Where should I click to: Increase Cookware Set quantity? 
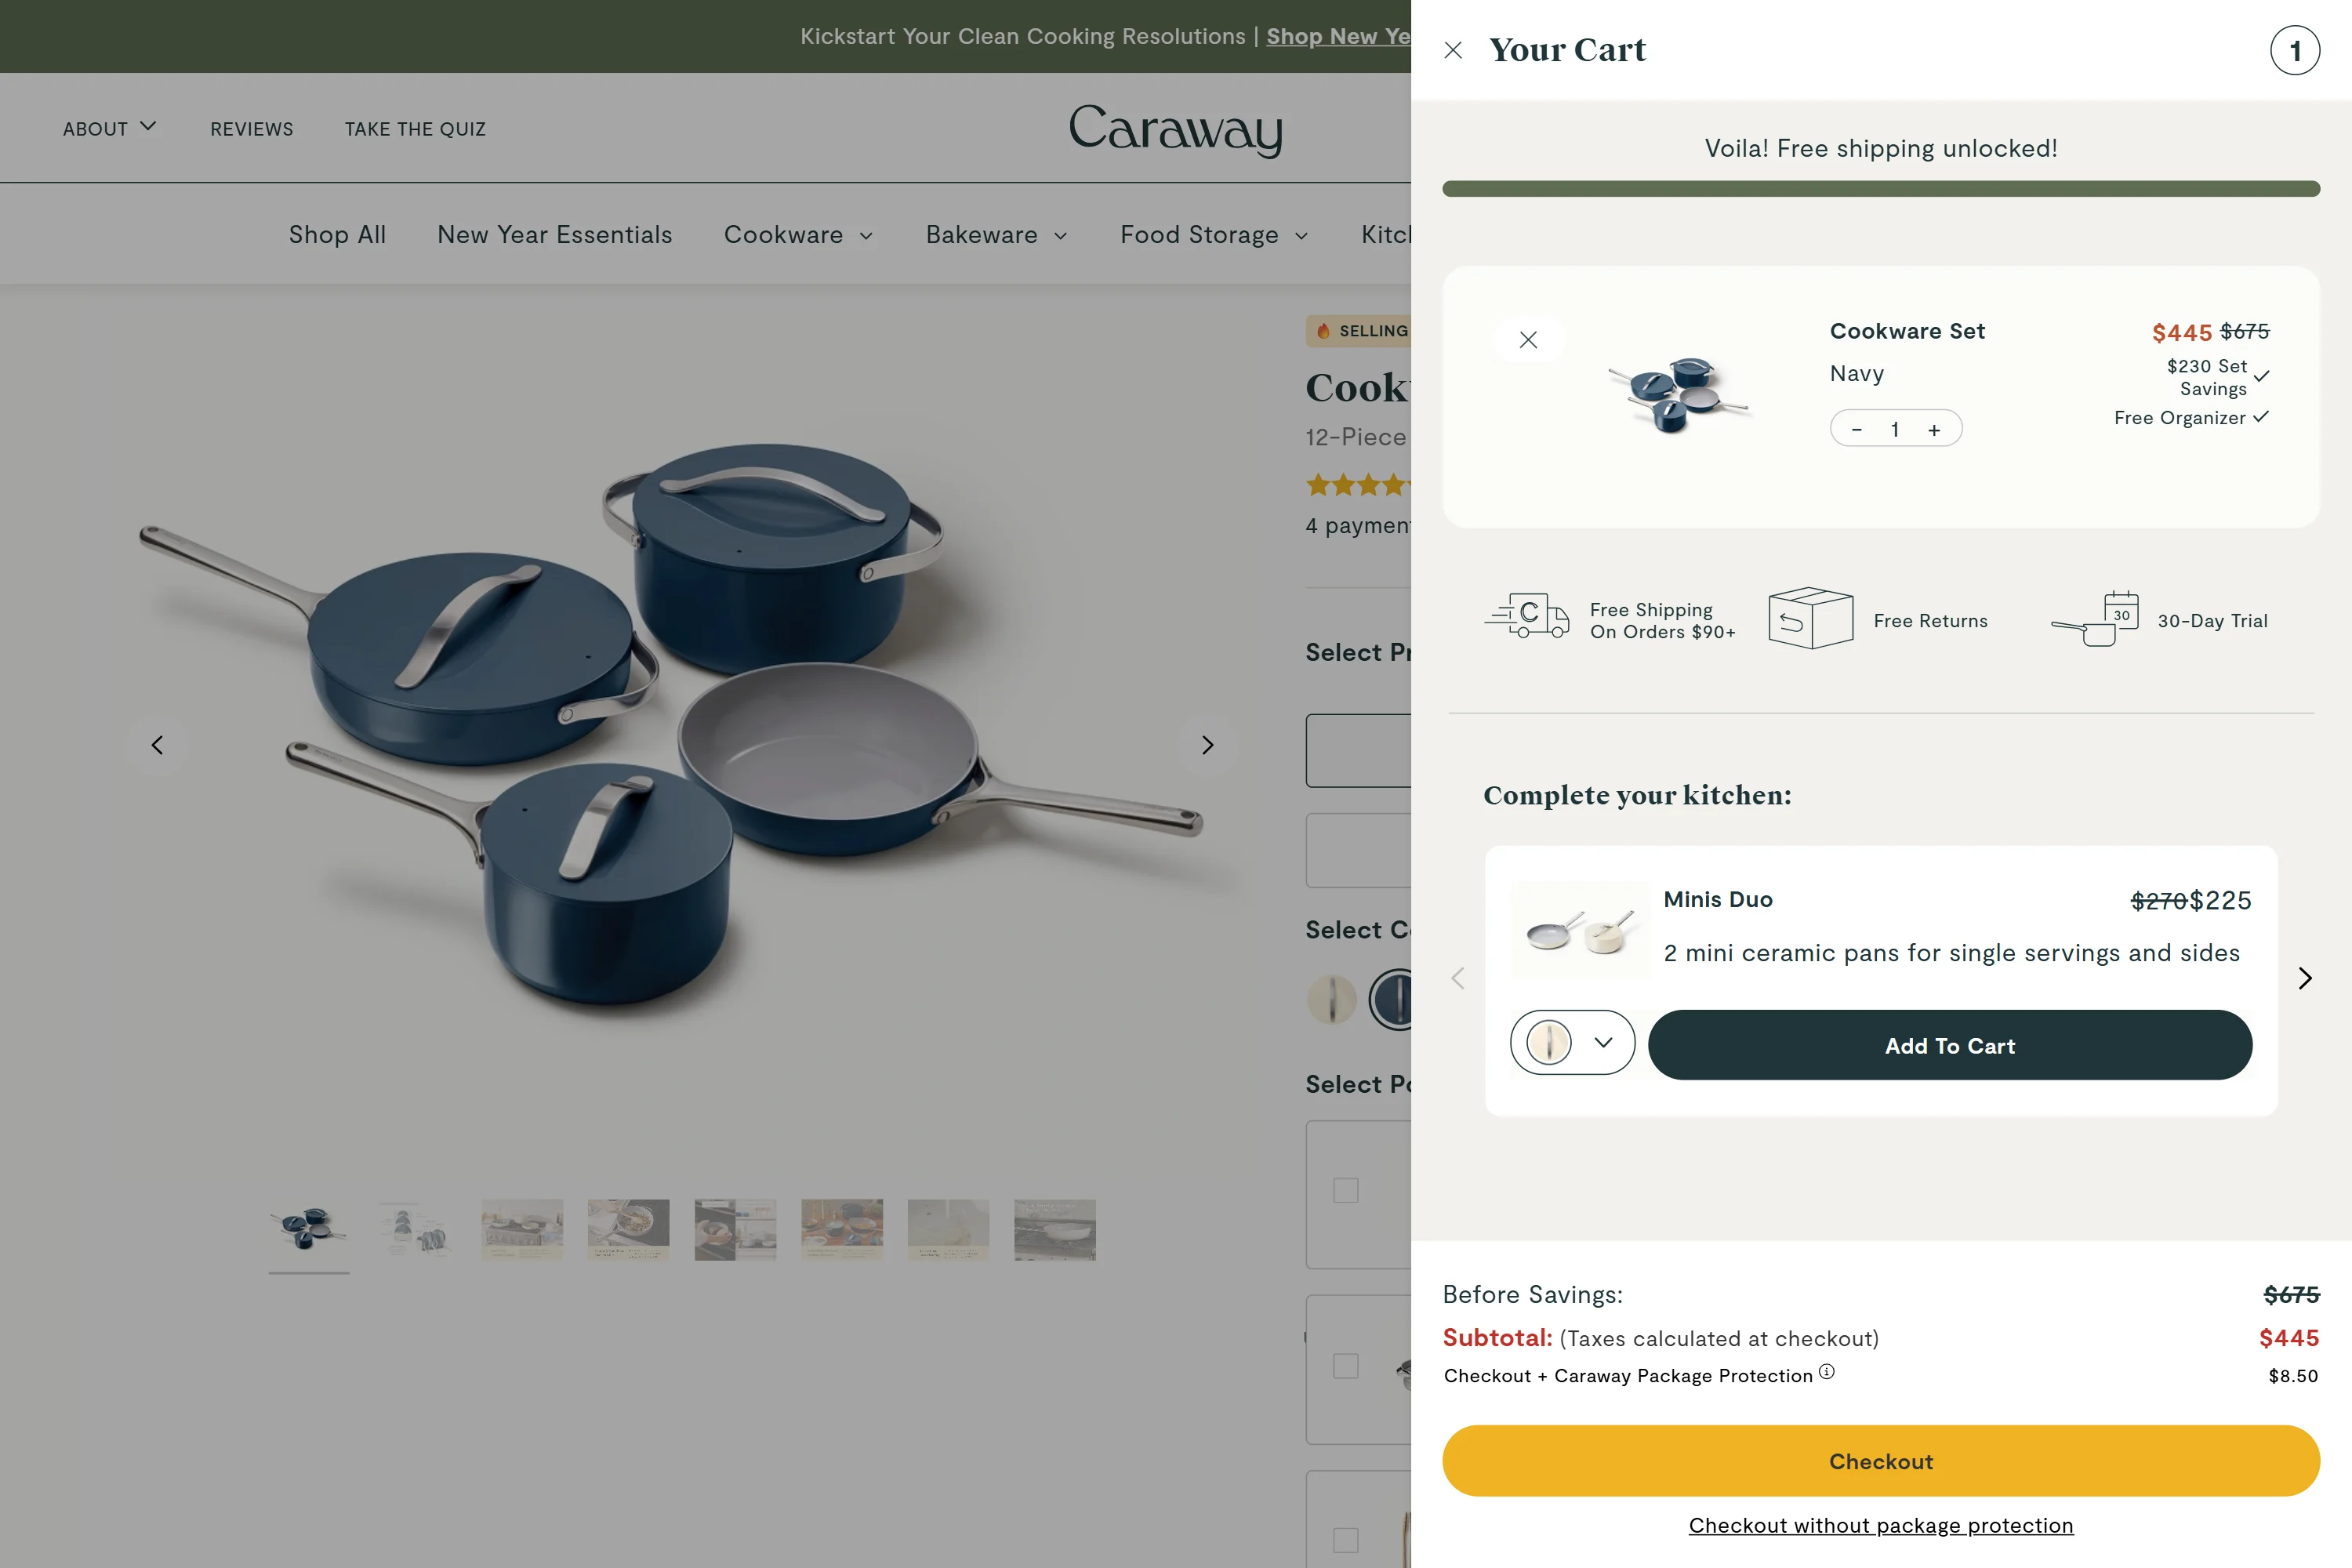coord(1934,430)
